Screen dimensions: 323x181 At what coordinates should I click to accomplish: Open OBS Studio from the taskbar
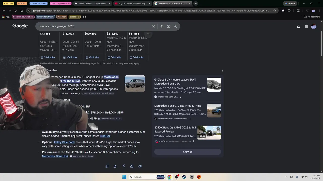(x=177, y=177)
